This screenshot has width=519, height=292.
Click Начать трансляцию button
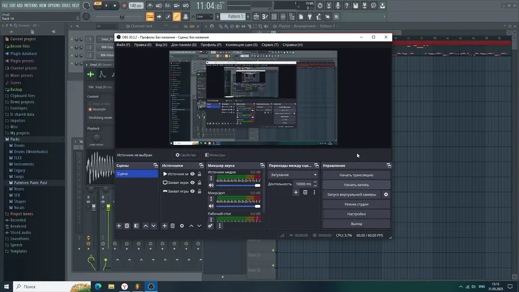356,175
